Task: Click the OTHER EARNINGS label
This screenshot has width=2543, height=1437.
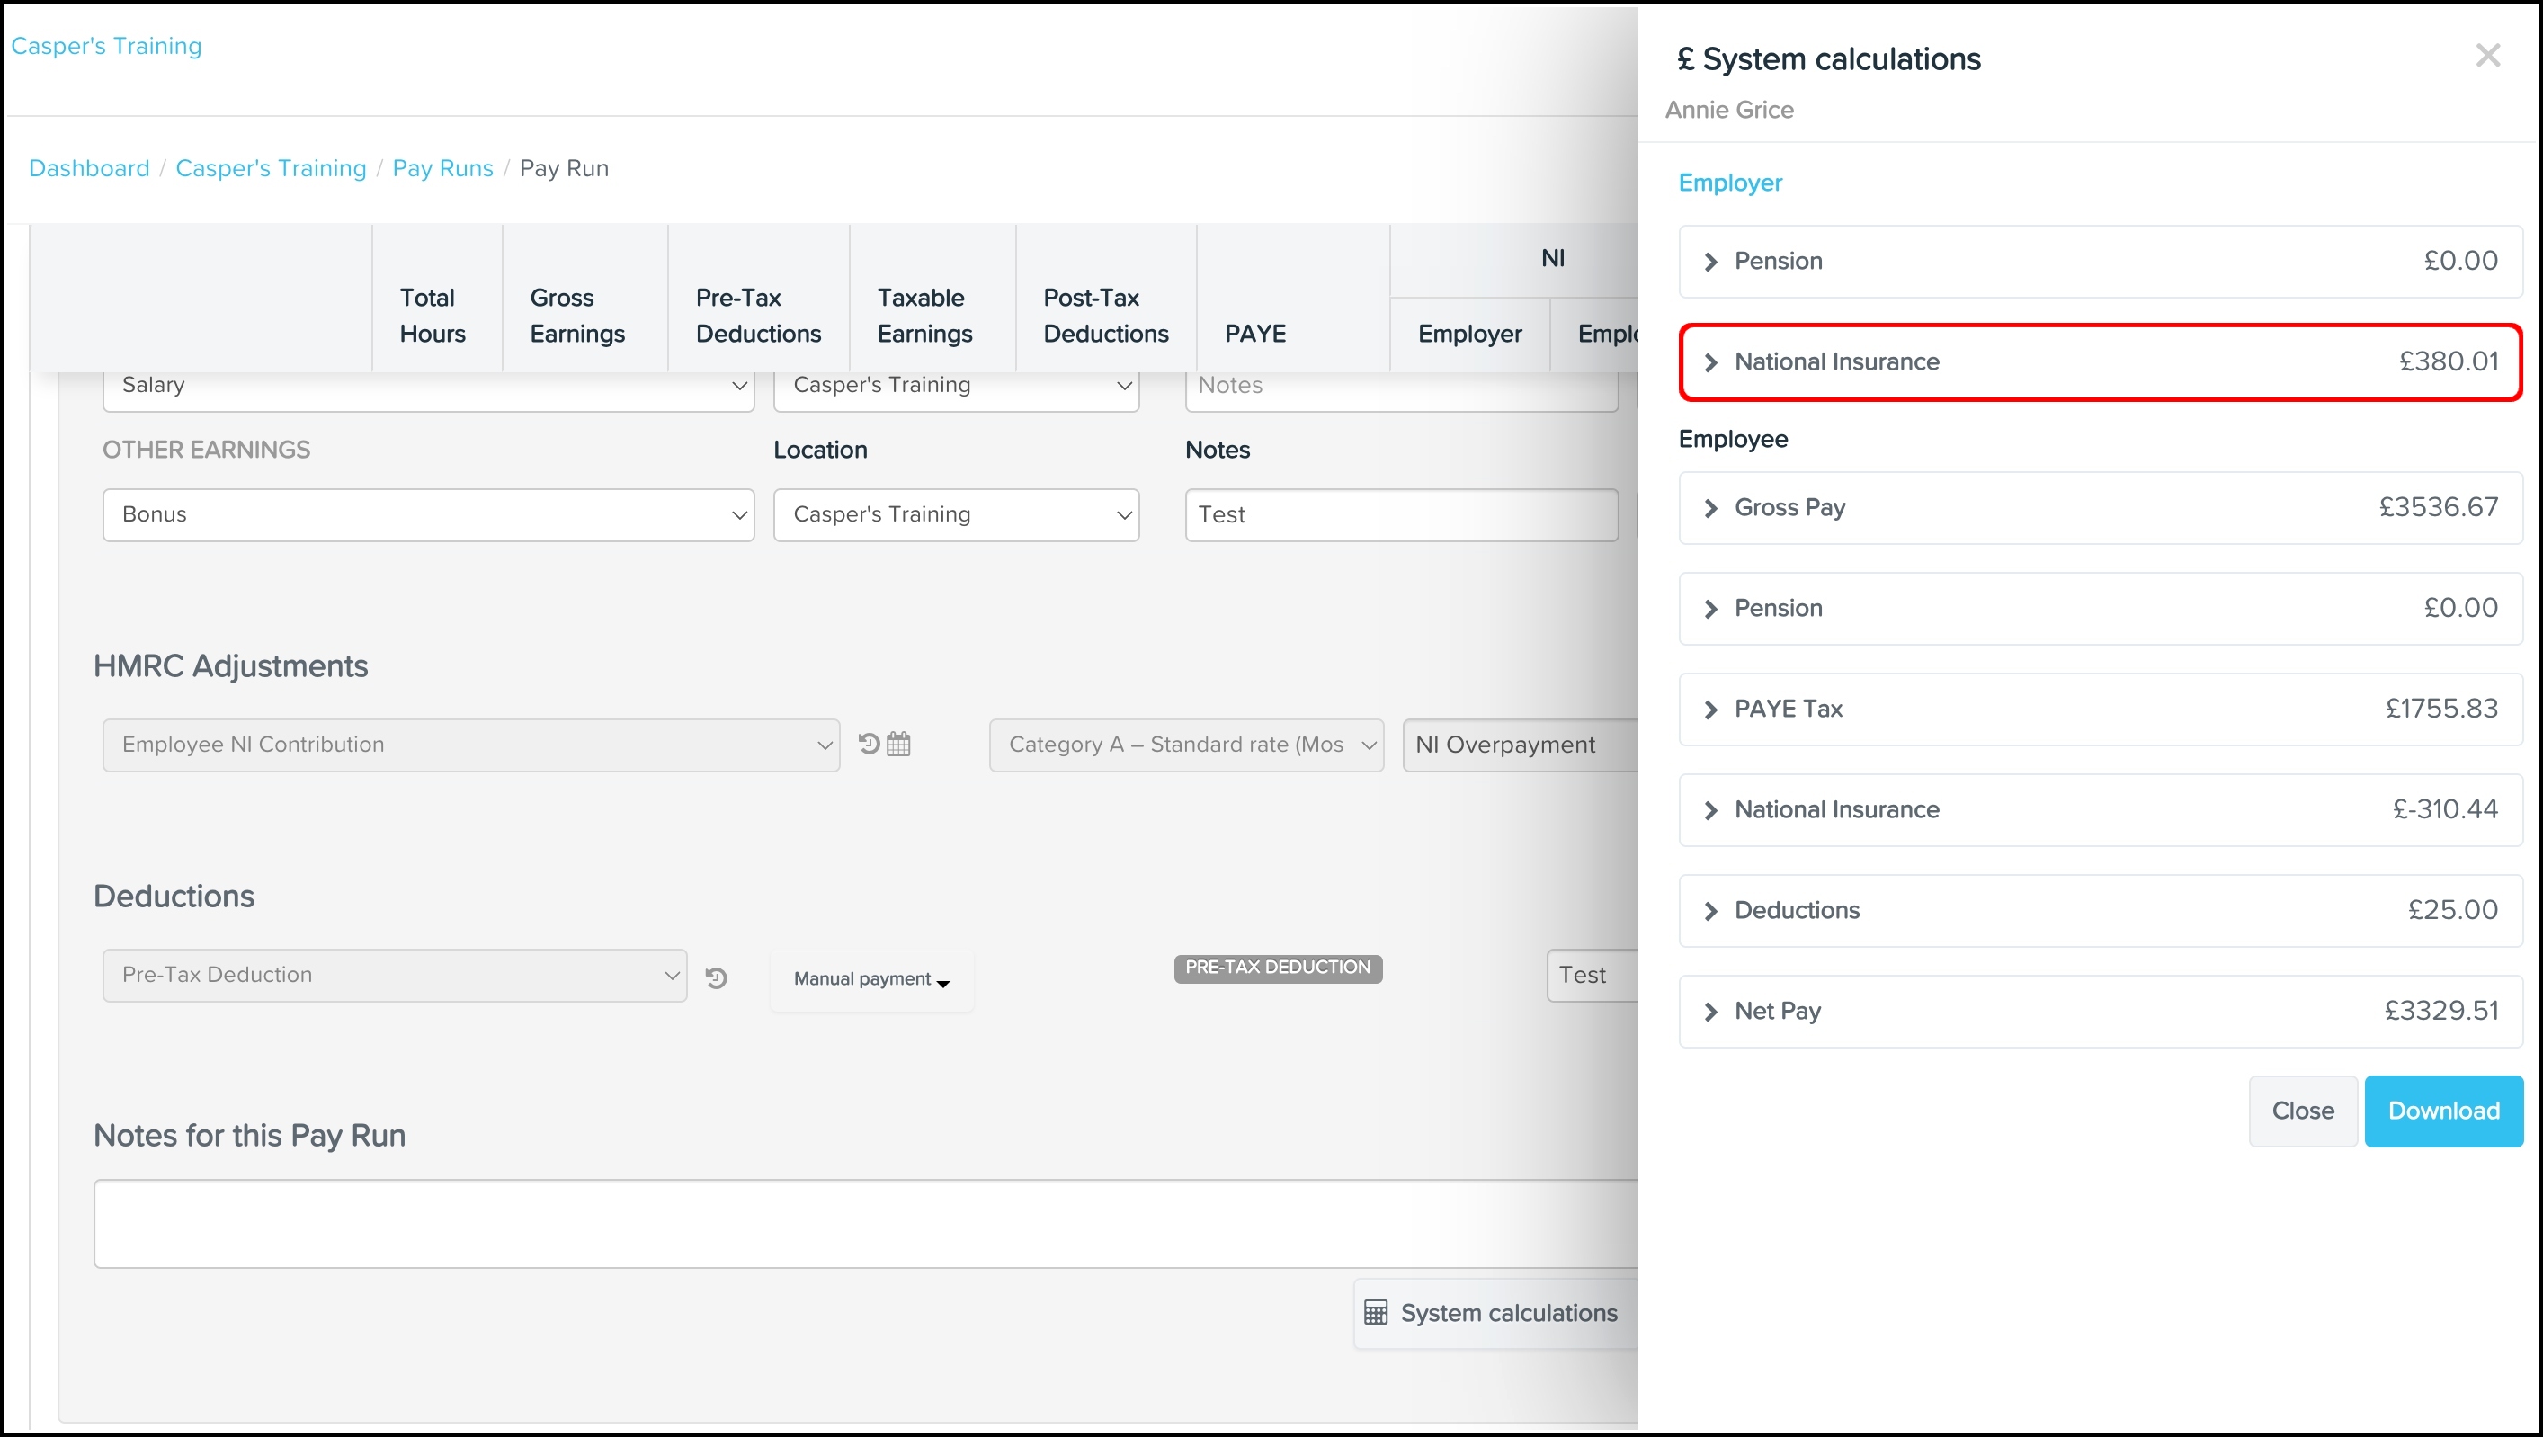Action: [x=206, y=450]
